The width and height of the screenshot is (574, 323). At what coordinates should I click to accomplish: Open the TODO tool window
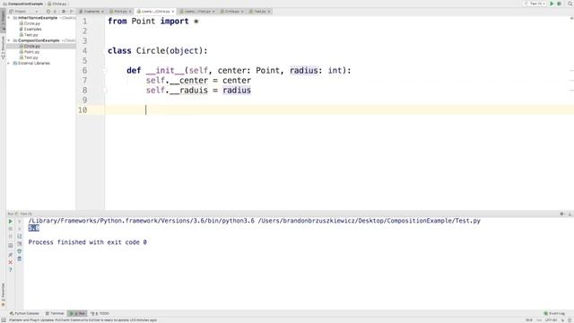[100, 313]
